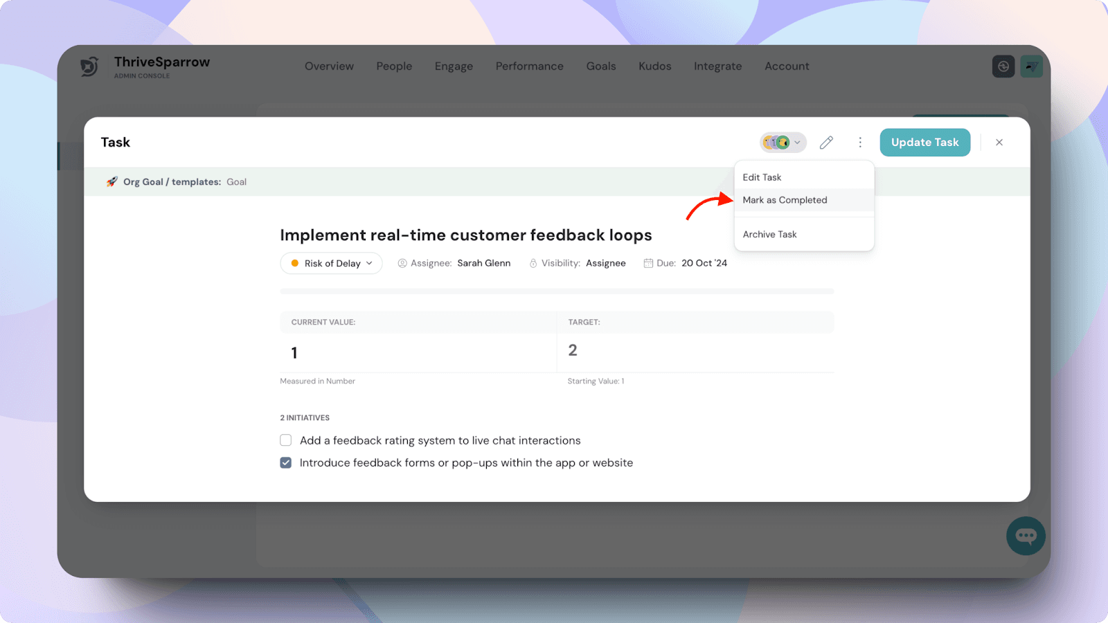This screenshot has width=1108, height=623.
Task: Click the rocket icon beside Org Goal
Action: coord(111,182)
